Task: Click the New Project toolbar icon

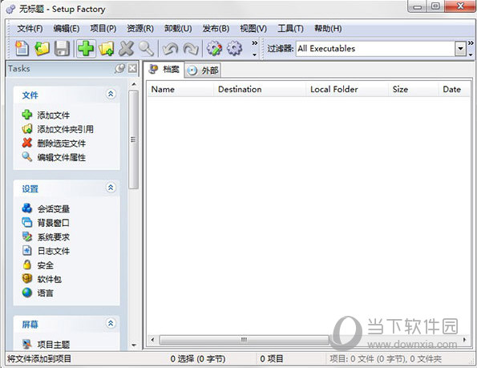Action: pyautogui.click(x=22, y=49)
